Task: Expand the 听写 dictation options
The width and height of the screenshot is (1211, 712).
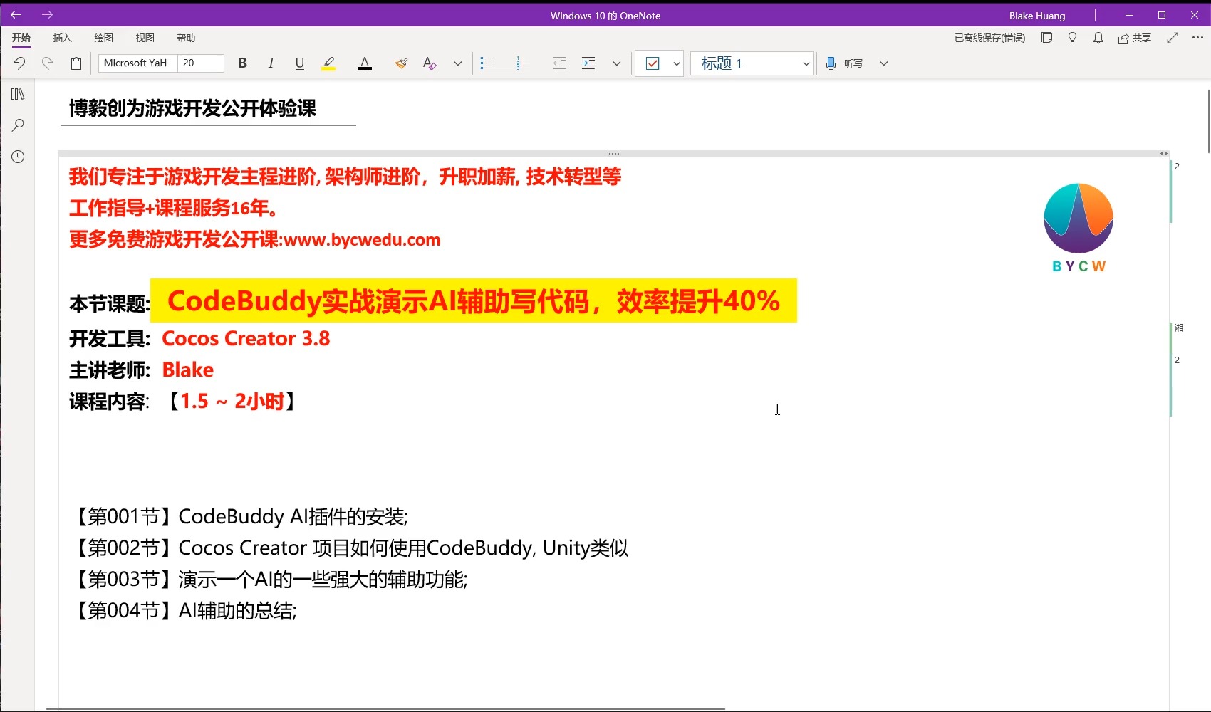Action: (x=884, y=63)
